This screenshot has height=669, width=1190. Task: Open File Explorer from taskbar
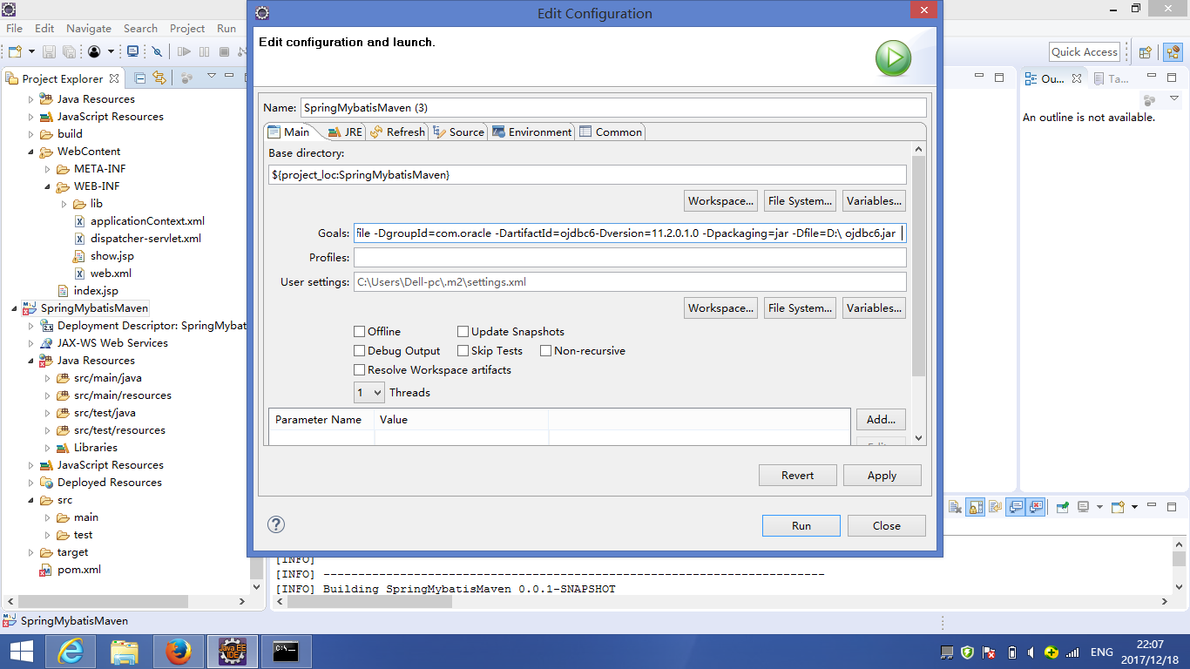pyautogui.click(x=125, y=652)
